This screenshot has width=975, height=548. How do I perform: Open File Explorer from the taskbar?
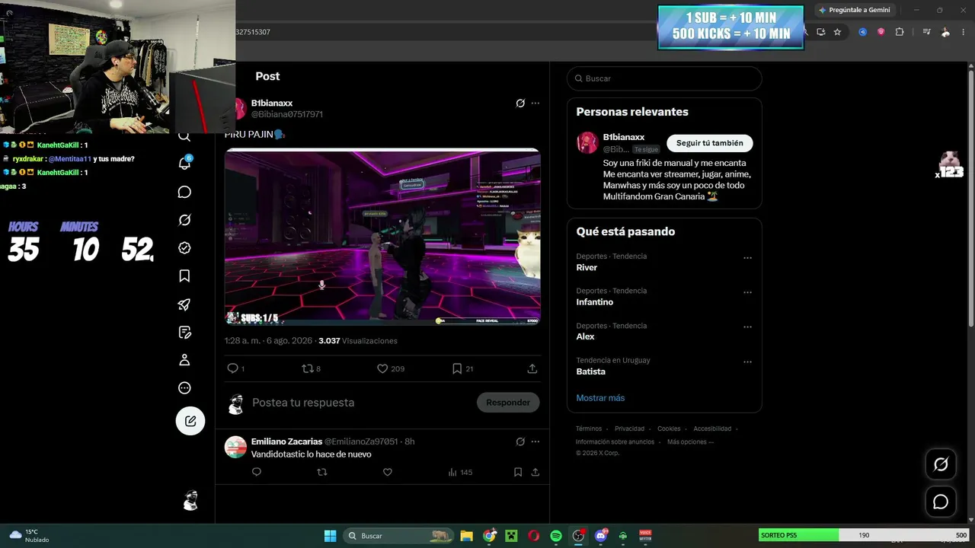[x=466, y=536]
